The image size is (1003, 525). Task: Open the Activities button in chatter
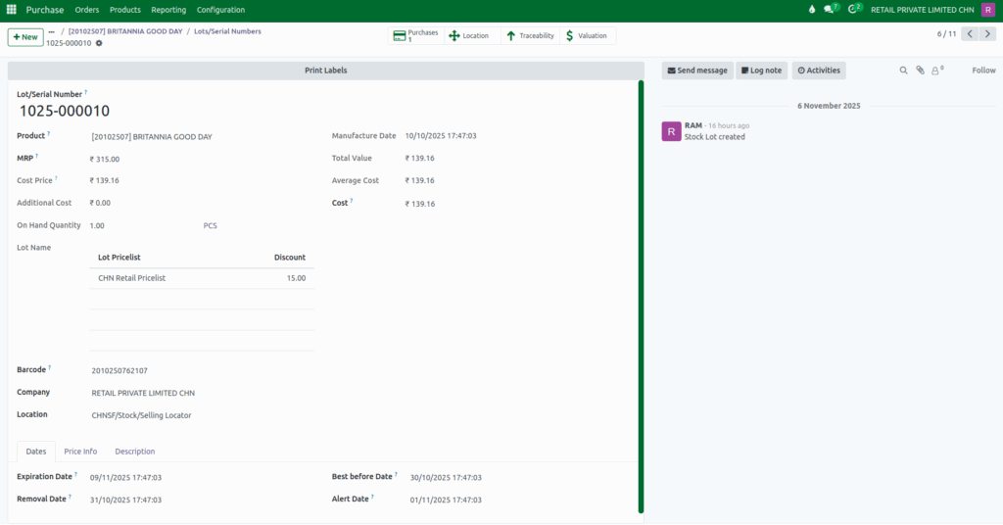819,71
